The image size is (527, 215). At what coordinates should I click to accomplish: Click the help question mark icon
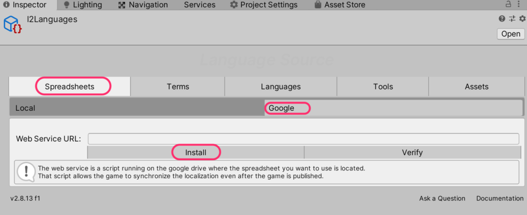(x=502, y=19)
